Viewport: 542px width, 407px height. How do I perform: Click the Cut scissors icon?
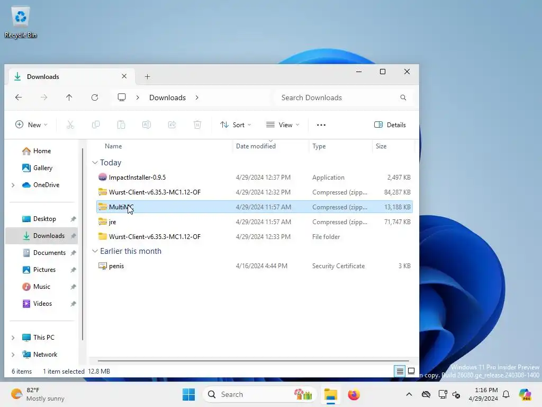70,125
